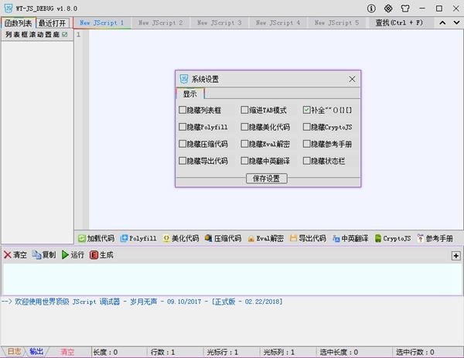Check 缩进TAB模式 option
Viewport: 464px width, 358px height.
tap(244, 110)
